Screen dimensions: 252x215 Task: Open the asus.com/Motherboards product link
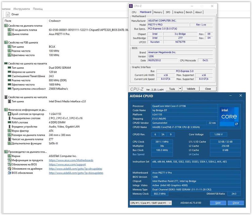pos(71,160)
